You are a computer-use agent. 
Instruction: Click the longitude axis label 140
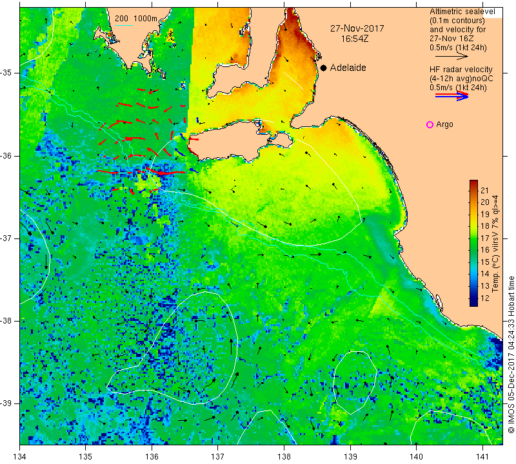point(416,457)
